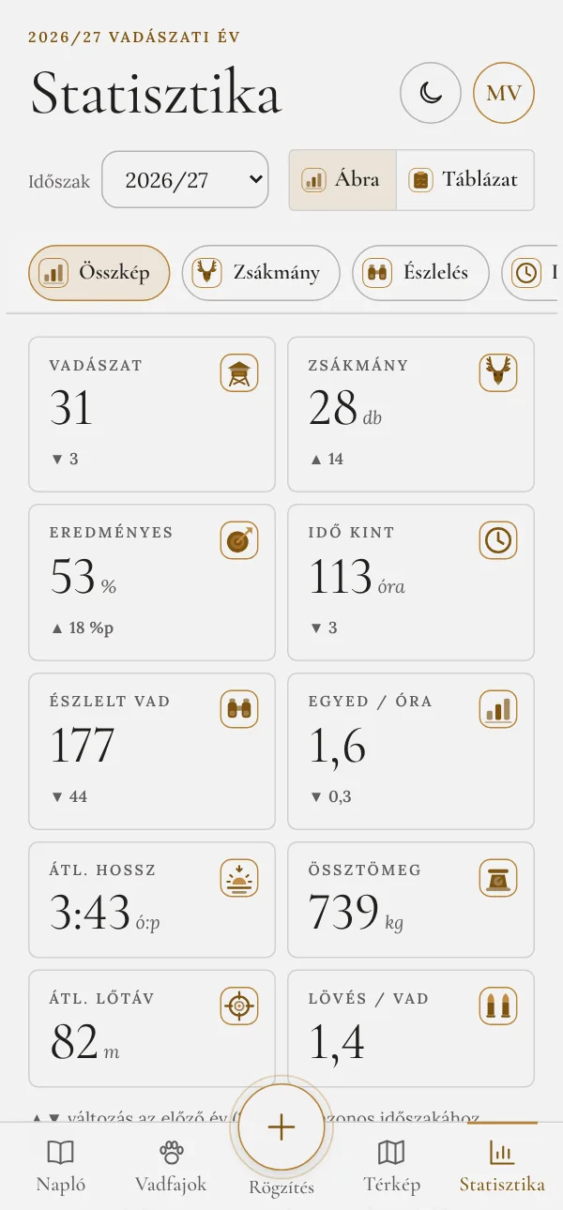The image size is (563, 1210).
Task: Select the Összkép filter chip
Action: [x=99, y=273]
